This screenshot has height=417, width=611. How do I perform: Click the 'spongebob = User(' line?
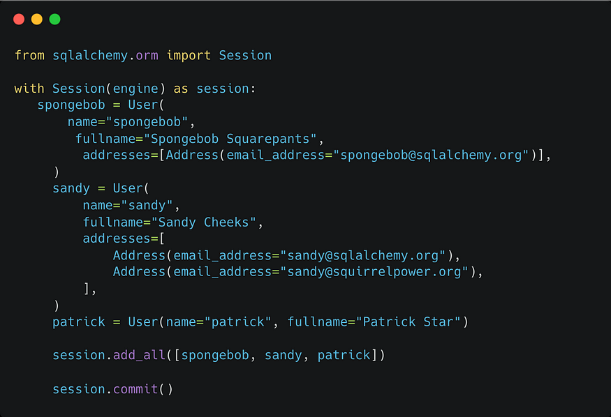tap(101, 105)
